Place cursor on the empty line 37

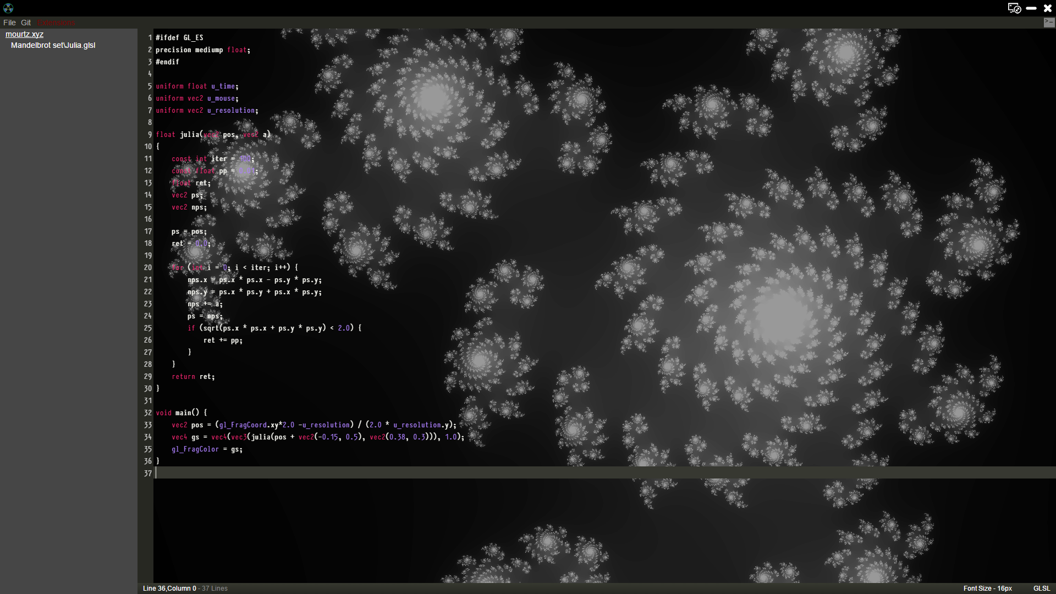coord(330,473)
